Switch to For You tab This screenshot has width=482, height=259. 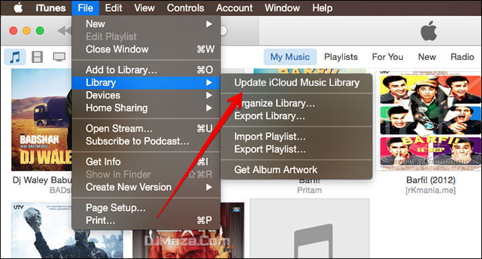tap(387, 57)
